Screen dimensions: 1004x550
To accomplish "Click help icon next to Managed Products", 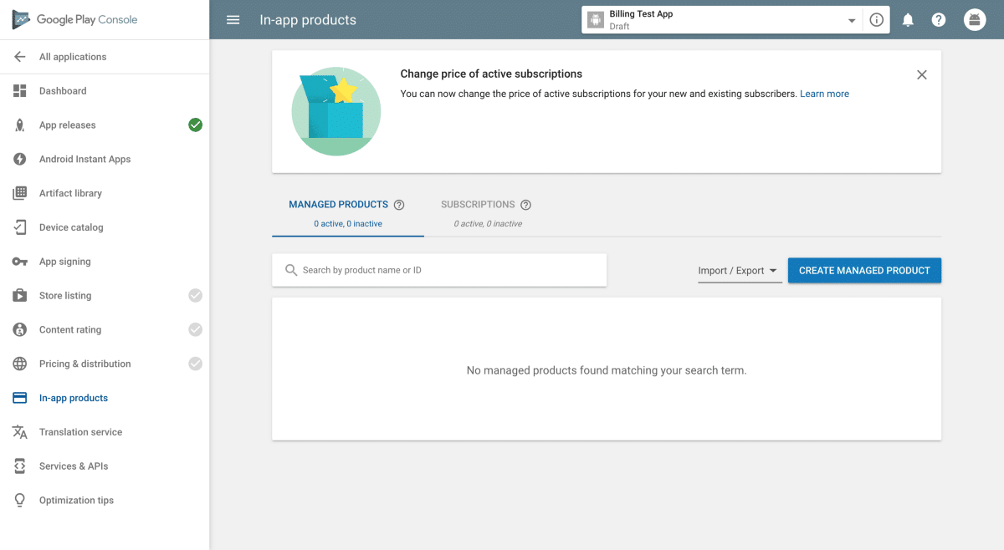I will click(x=399, y=205).
